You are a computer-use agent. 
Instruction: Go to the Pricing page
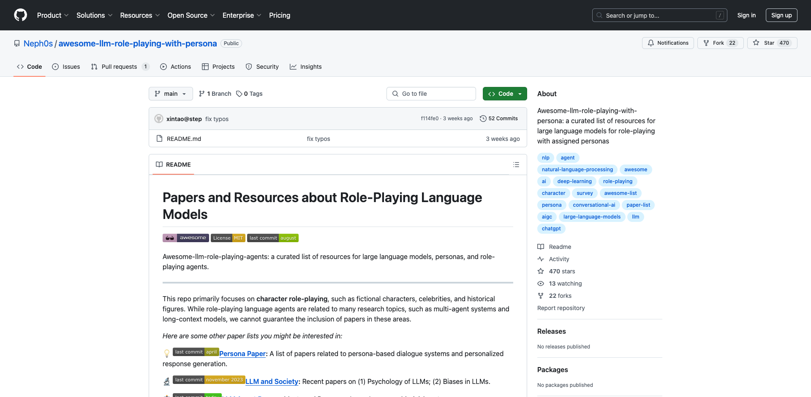(x=280, y=15)
